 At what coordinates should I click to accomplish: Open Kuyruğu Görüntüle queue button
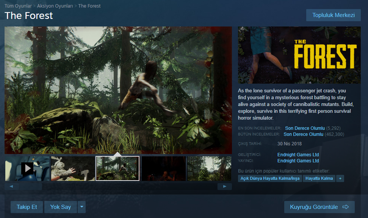pyautogui.click(x=319, y=207)
